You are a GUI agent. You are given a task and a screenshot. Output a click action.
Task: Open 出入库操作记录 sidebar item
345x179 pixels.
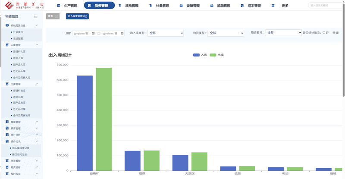(x=20, y=148)
